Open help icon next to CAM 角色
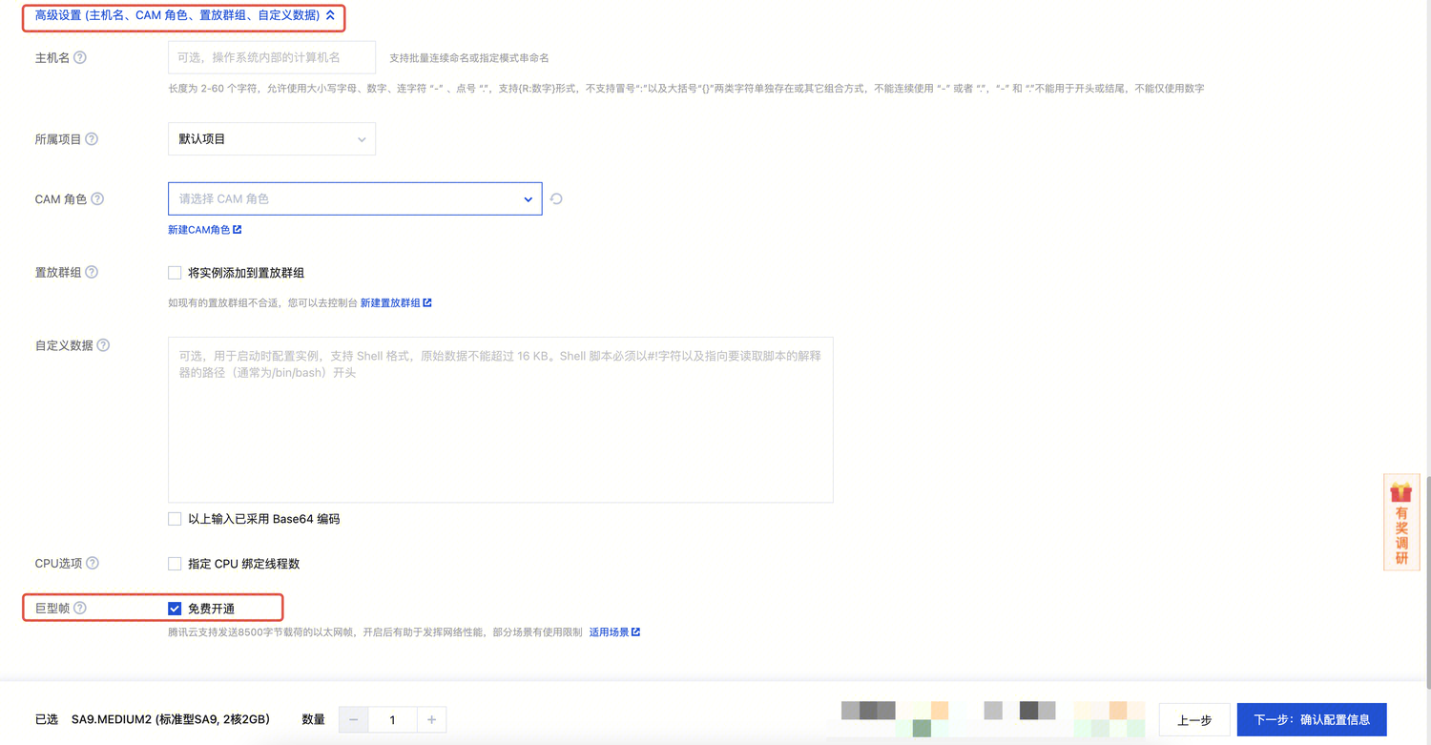This screenshot has width=1431, height=745. [x=97, y=199]
